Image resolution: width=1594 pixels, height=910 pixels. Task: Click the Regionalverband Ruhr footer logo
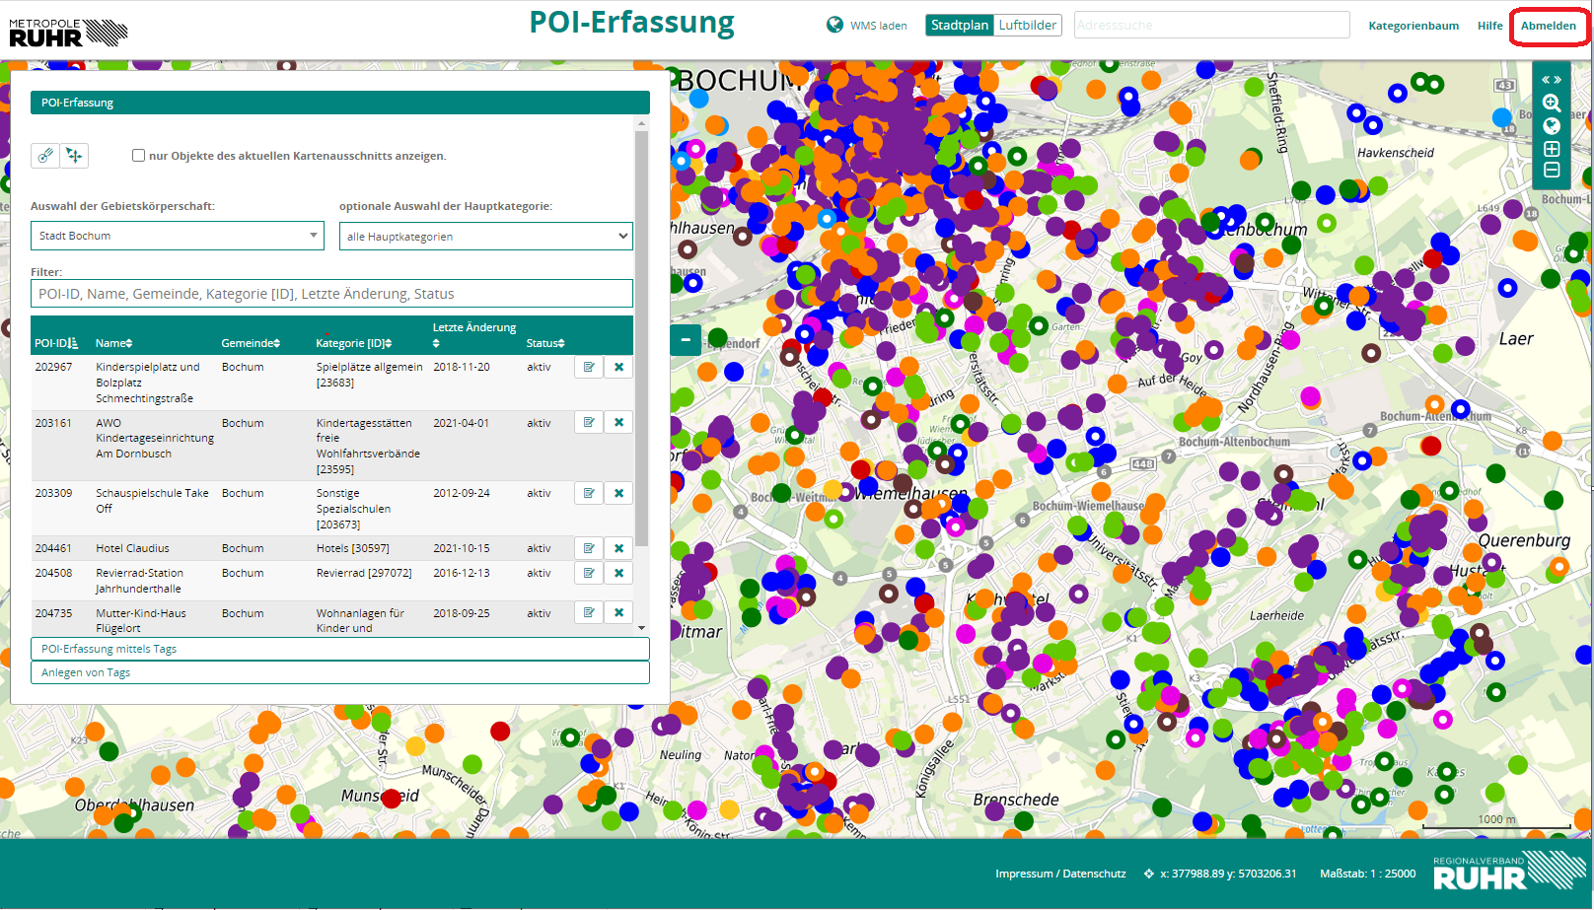[1509, 873]
